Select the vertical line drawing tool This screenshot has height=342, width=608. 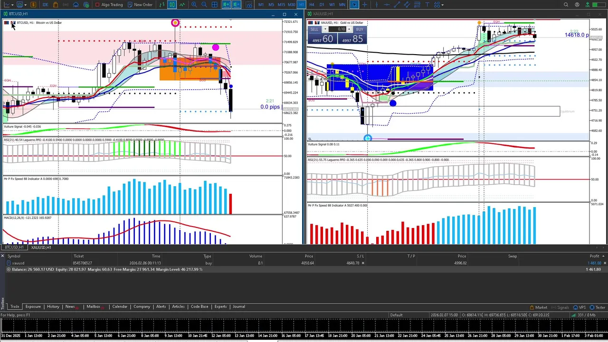377,5
